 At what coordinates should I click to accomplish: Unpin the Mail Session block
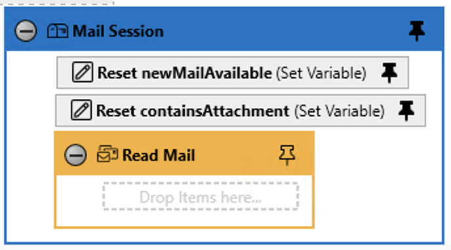coord(417,31)
